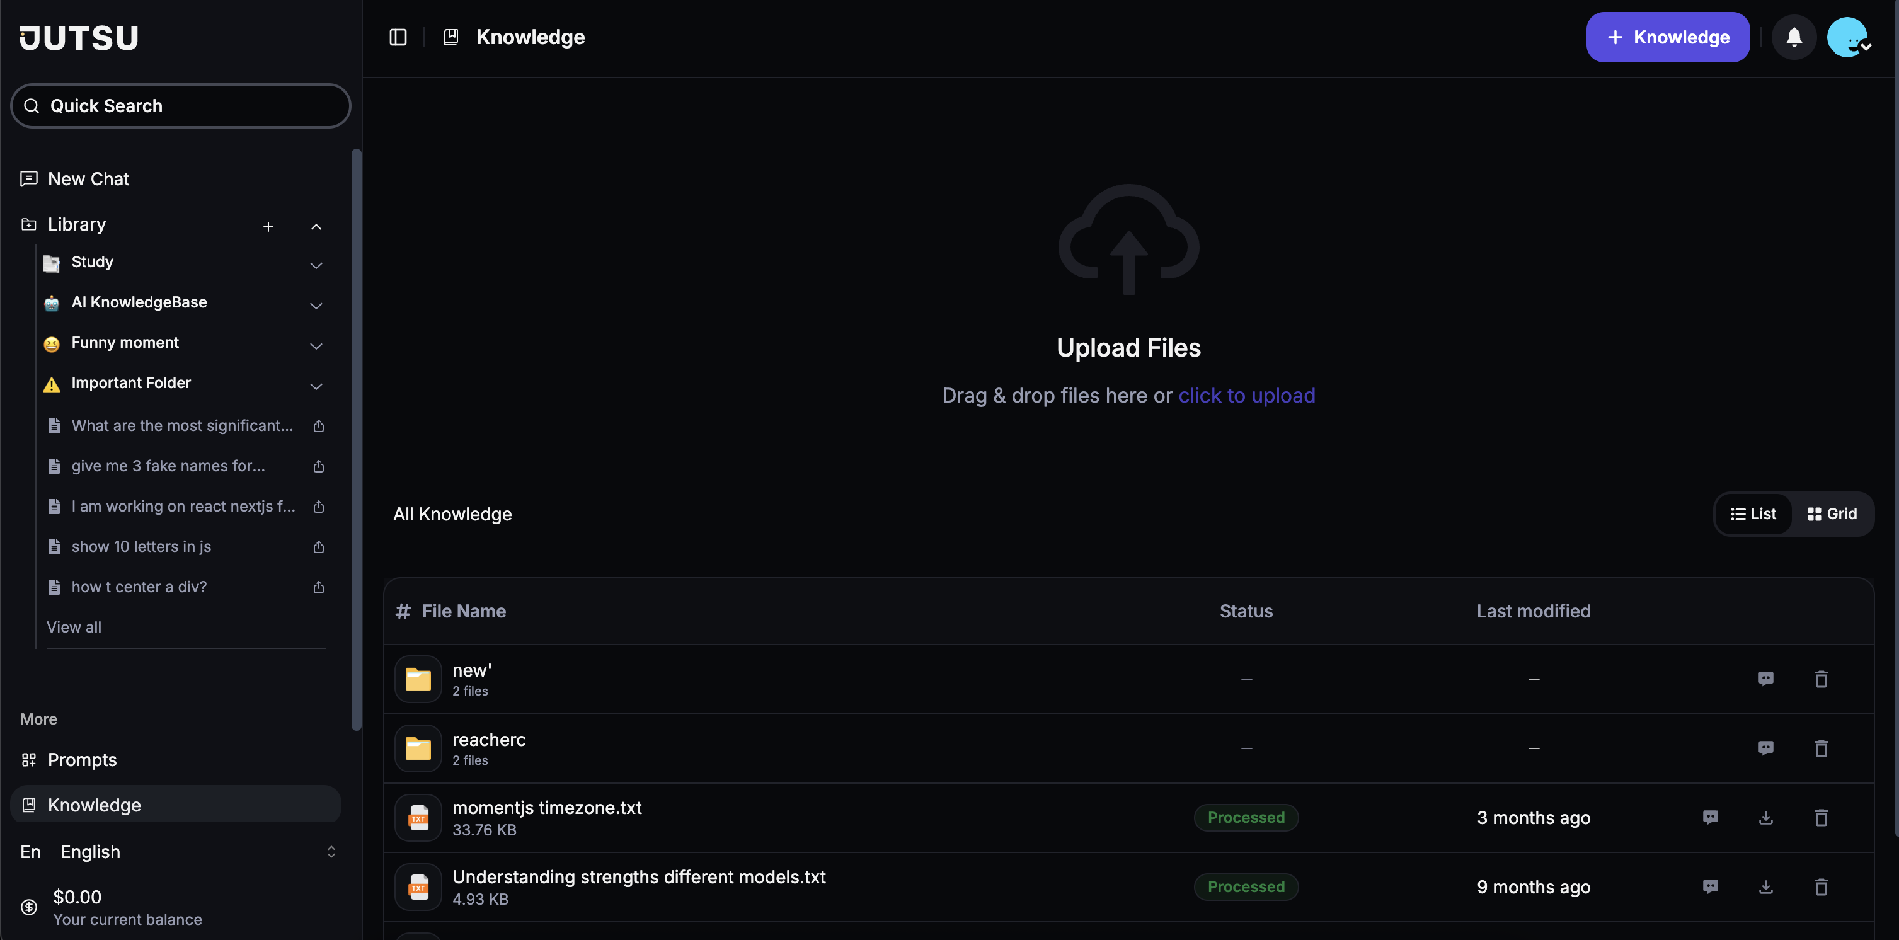Share the 'show 10 letters in js' chat
Viewport: 1899px width, 940px height.
pos(318,547)
